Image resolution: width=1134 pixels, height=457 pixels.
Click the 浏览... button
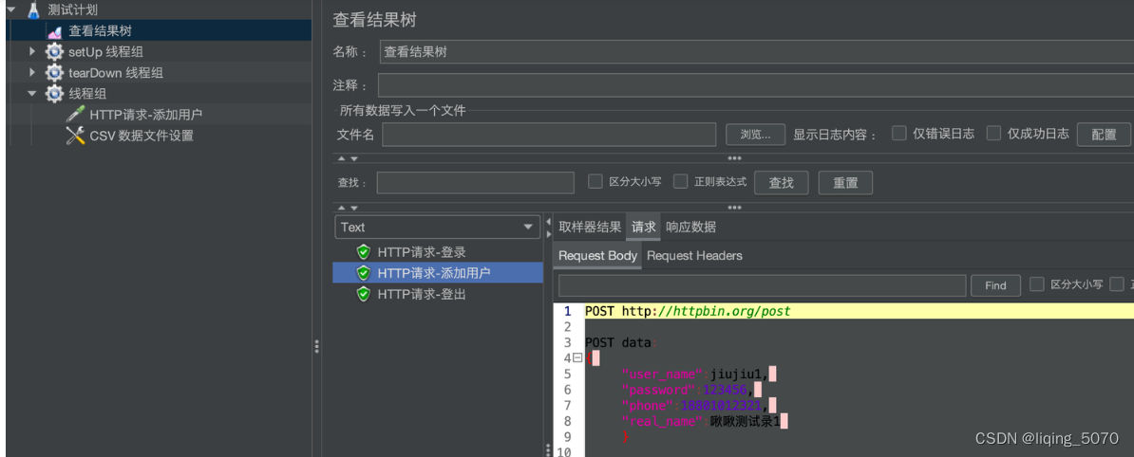click(756, 135)
